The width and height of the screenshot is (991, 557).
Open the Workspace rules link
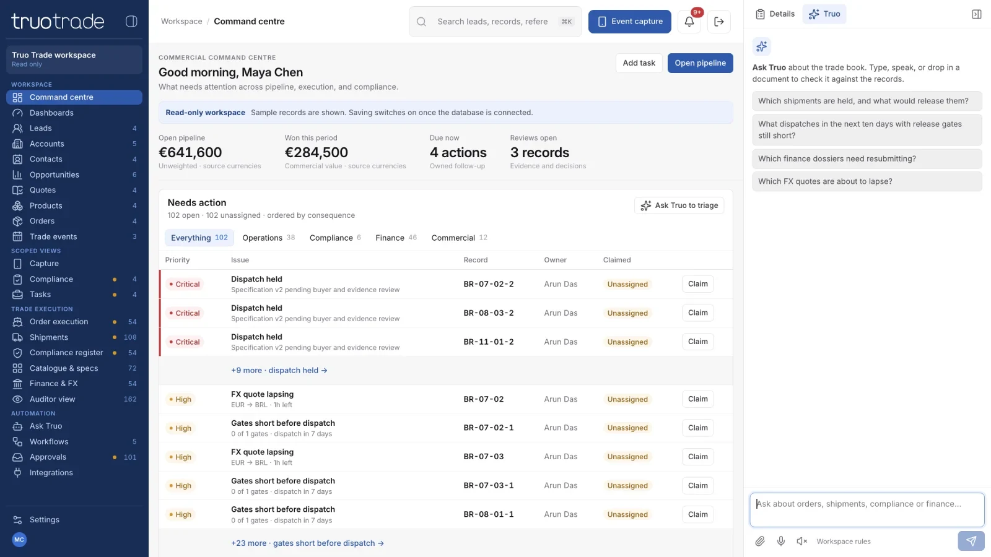(x=844, y=542)
